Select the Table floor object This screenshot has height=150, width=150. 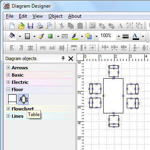[x=23, y=100]
